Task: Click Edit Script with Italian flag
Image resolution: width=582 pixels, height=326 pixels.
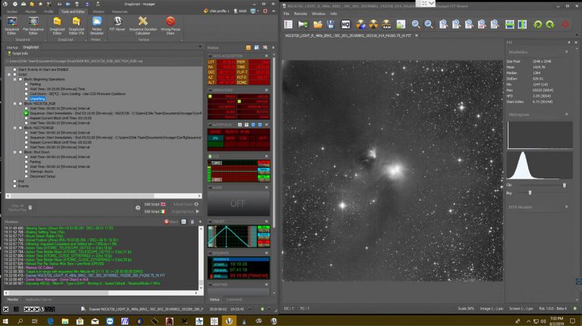Action: point(155,212)
